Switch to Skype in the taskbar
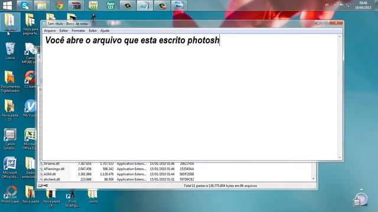 tap(25, 5)
